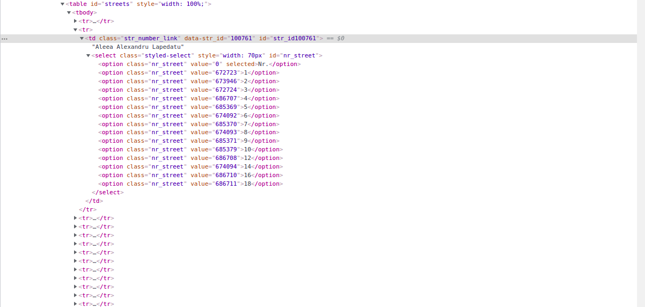
Task: Select the option with value 673946
Action: pyautogui.click(x=189, y=82)
